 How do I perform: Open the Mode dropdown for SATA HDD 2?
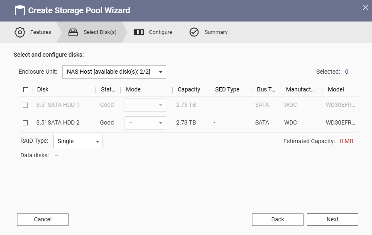pos(145,123)
